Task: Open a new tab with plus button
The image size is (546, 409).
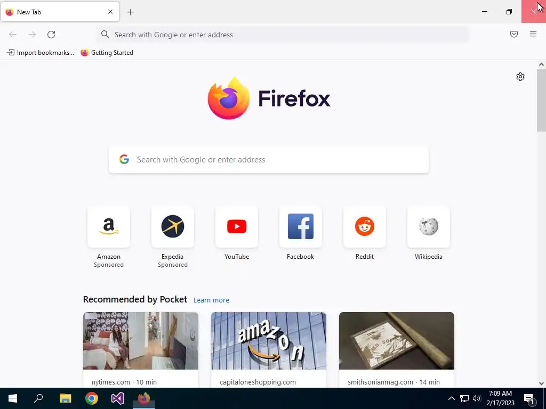Action: (131, 12)
